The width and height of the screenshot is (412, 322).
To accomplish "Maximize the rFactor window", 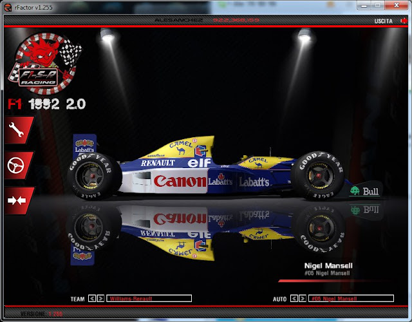I will tap(378, 6).
